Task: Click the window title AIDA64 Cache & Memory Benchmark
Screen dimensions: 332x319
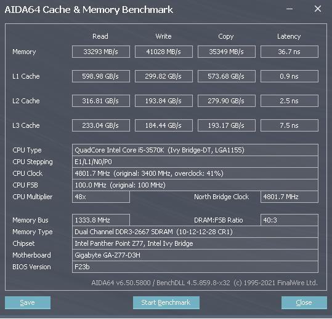Action: 89,10
